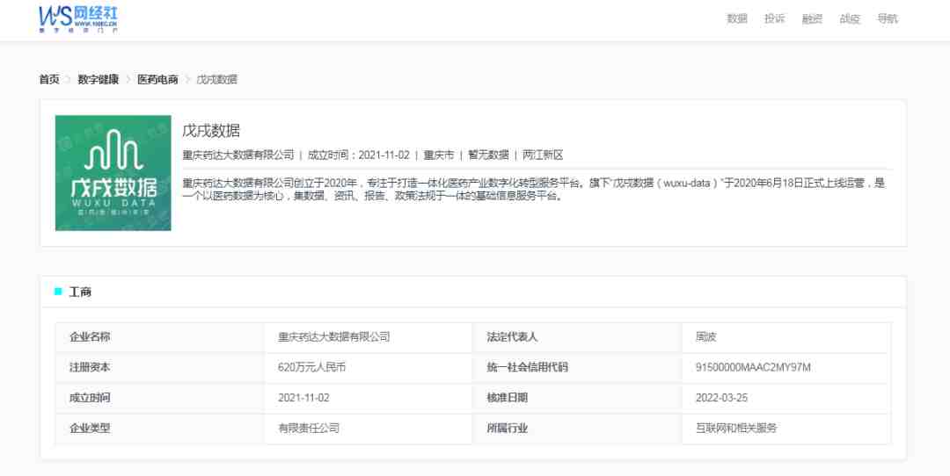Click credit code 91500000MAAC2MY97M
Image resolution: width=950 pixels, height=476 pixels.
[x=753, y=367]
